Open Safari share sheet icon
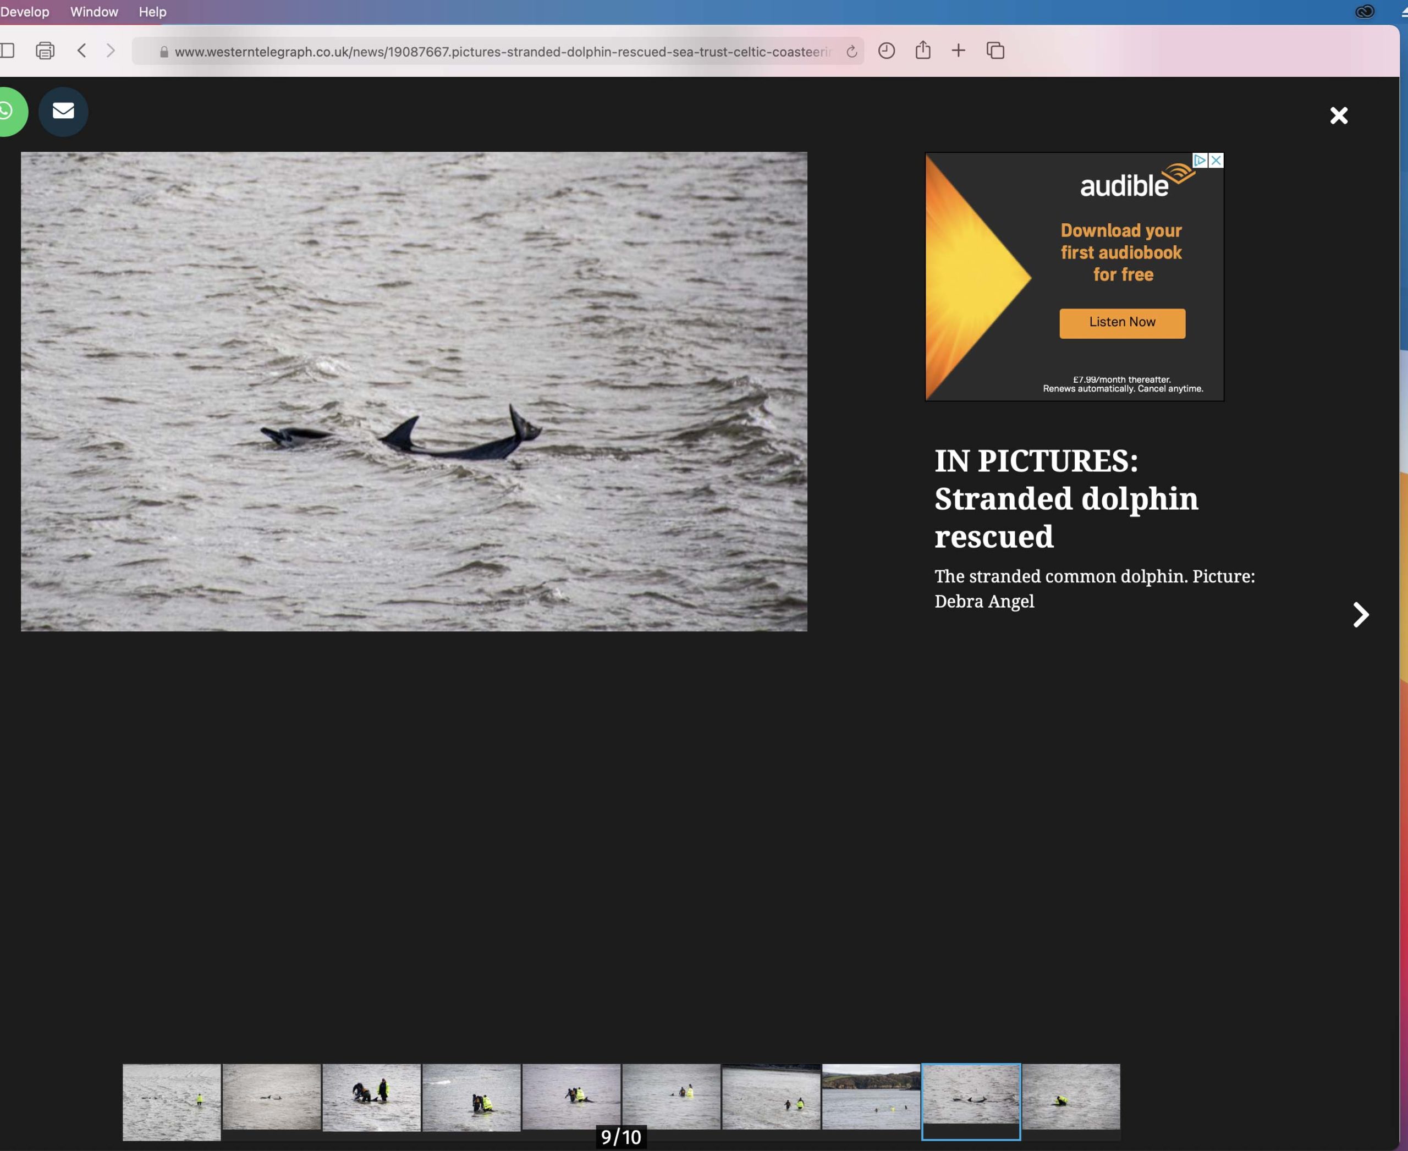Viewport: 1408px width, 1151px height. [x=922, y=51]
